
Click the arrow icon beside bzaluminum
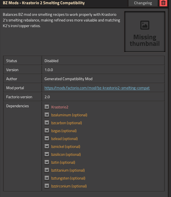click(47, 115)
